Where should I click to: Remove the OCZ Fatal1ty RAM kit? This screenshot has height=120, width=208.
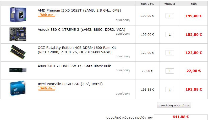(123, 56)
